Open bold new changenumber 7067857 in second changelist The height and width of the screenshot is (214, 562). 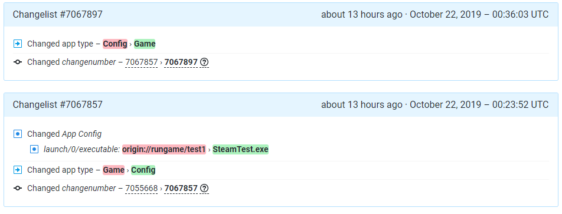(x=181, y=188)
